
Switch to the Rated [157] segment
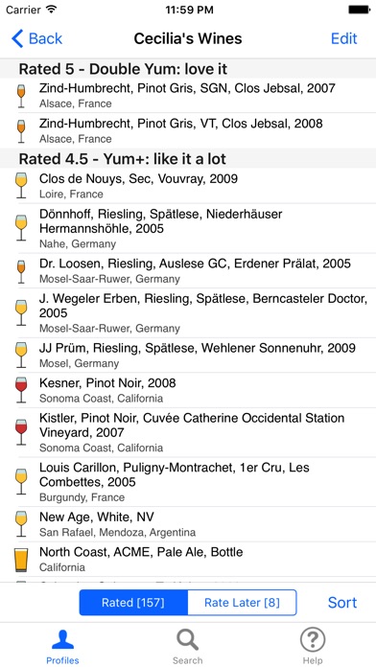click(x=133, y=603)
